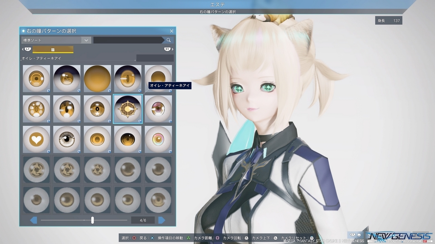This screenshot has width=435, height=244.
Task: Select the grey realistic iris eye pattern
Action: click(67, 139)
